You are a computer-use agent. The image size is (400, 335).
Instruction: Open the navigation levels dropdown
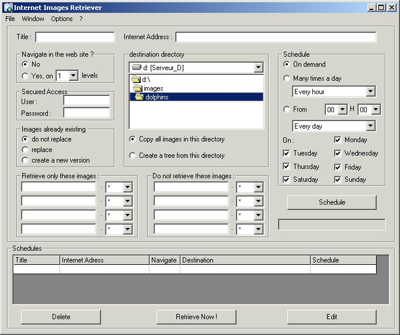point(74,76)
